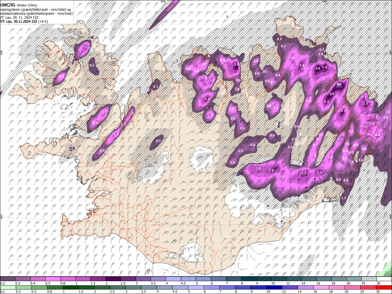
Task: Select the 2.3 value label on map
Action: click(343, 111)
